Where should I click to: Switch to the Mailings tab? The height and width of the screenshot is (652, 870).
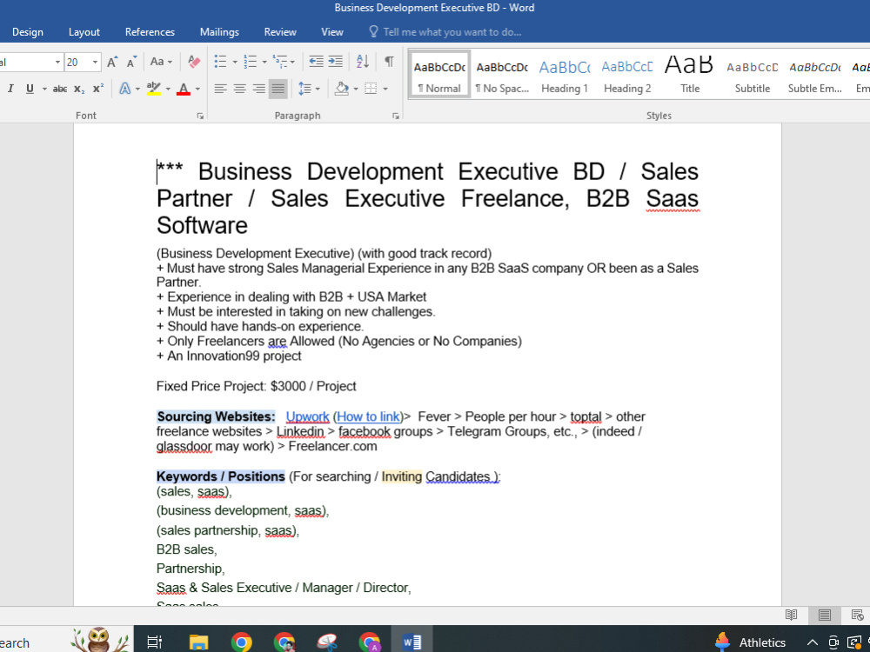pos(220,32)
